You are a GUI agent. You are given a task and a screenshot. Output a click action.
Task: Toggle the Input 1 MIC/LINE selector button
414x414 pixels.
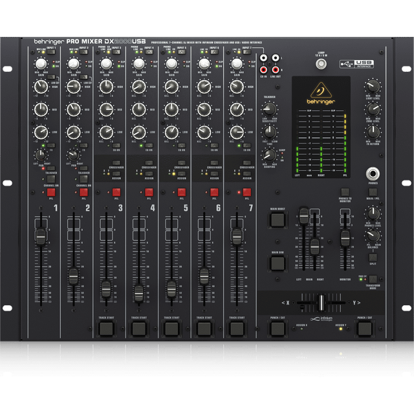51,52
